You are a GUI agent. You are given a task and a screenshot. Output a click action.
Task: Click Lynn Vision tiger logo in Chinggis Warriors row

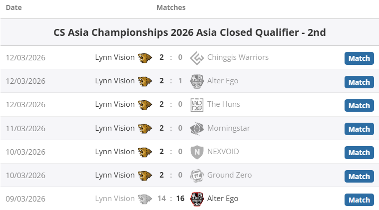(145, 58)
